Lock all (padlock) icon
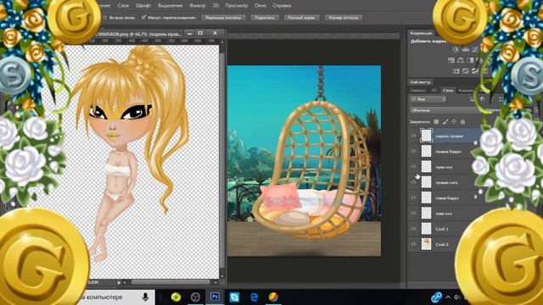Screen dimensions: 543x305 462,122
